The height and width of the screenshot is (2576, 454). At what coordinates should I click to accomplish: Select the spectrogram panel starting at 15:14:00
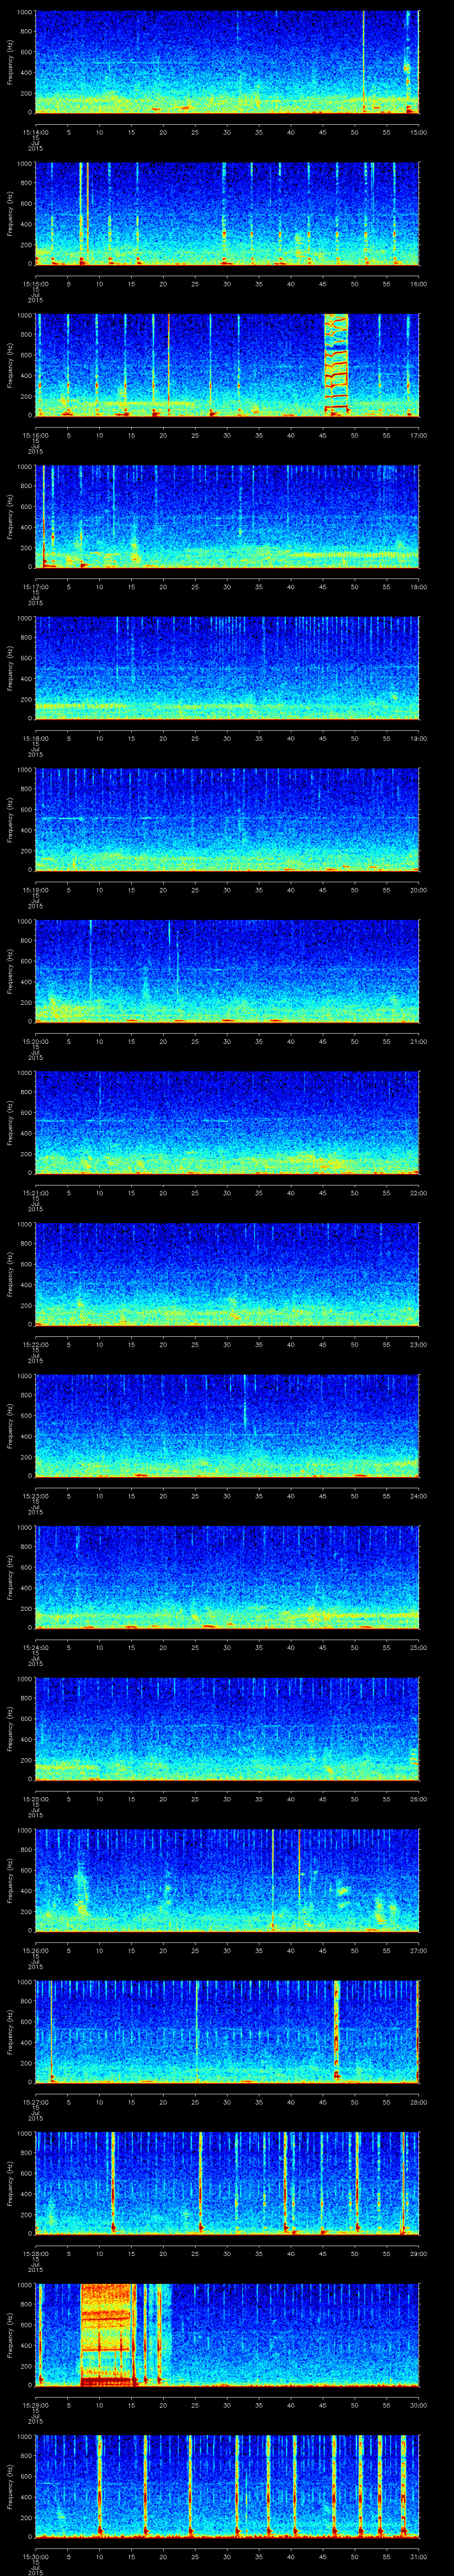point(227,62)
